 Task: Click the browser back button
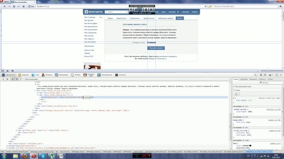pos(4,6)
